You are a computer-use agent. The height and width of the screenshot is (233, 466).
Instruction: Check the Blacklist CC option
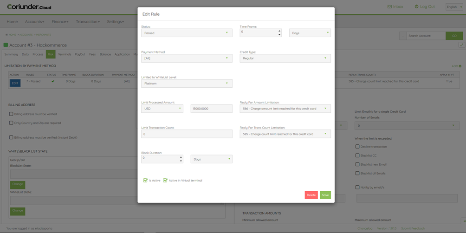(x=357, y=155)
